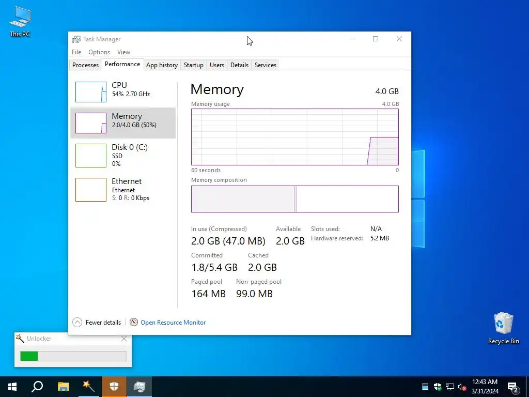The height and width of the screenshot is (397, 529).
Task: Click the Memory composition bar
Action: click(295, 199)
